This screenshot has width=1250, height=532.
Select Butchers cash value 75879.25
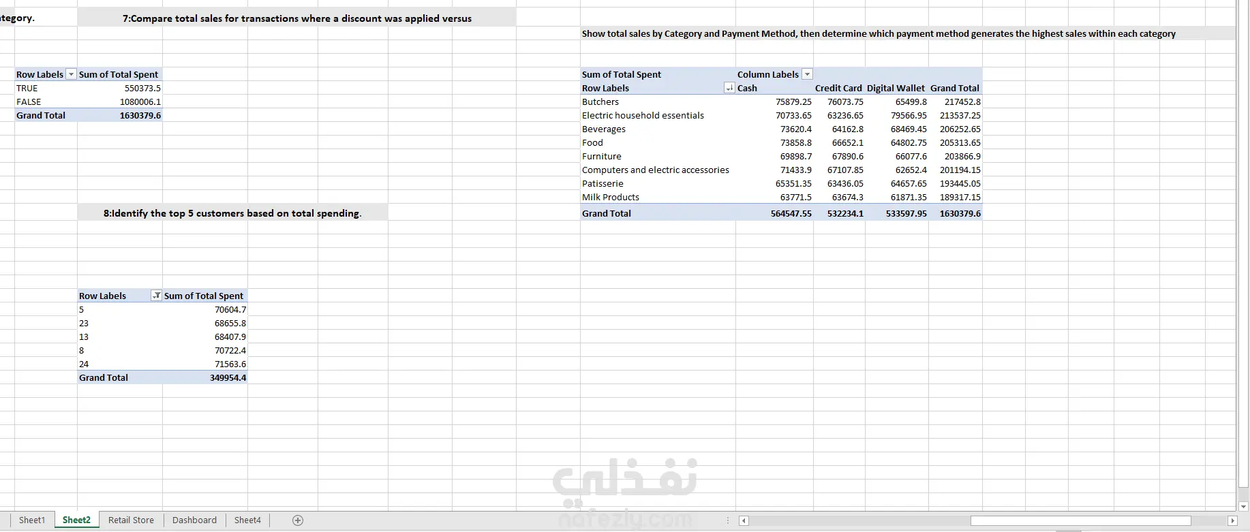click(x=775, y=101)
